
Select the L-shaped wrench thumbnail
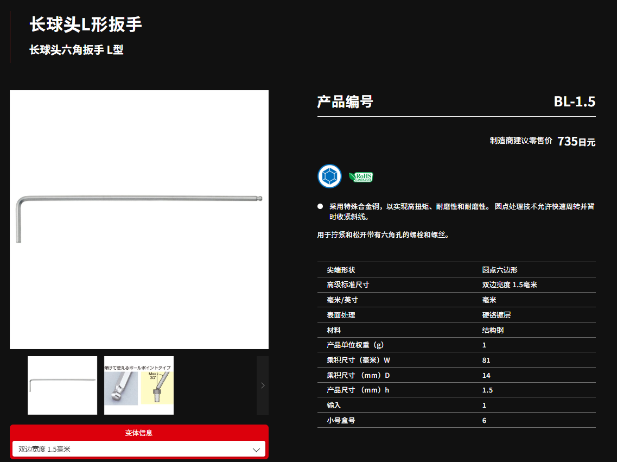point(62,385)
